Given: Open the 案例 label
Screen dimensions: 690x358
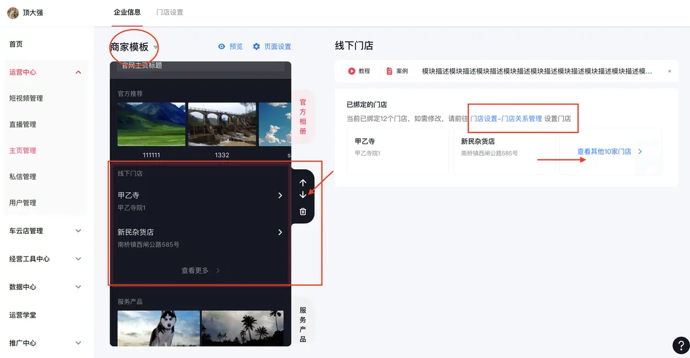Looking at the screenshot, I should [x=402, y=71].
